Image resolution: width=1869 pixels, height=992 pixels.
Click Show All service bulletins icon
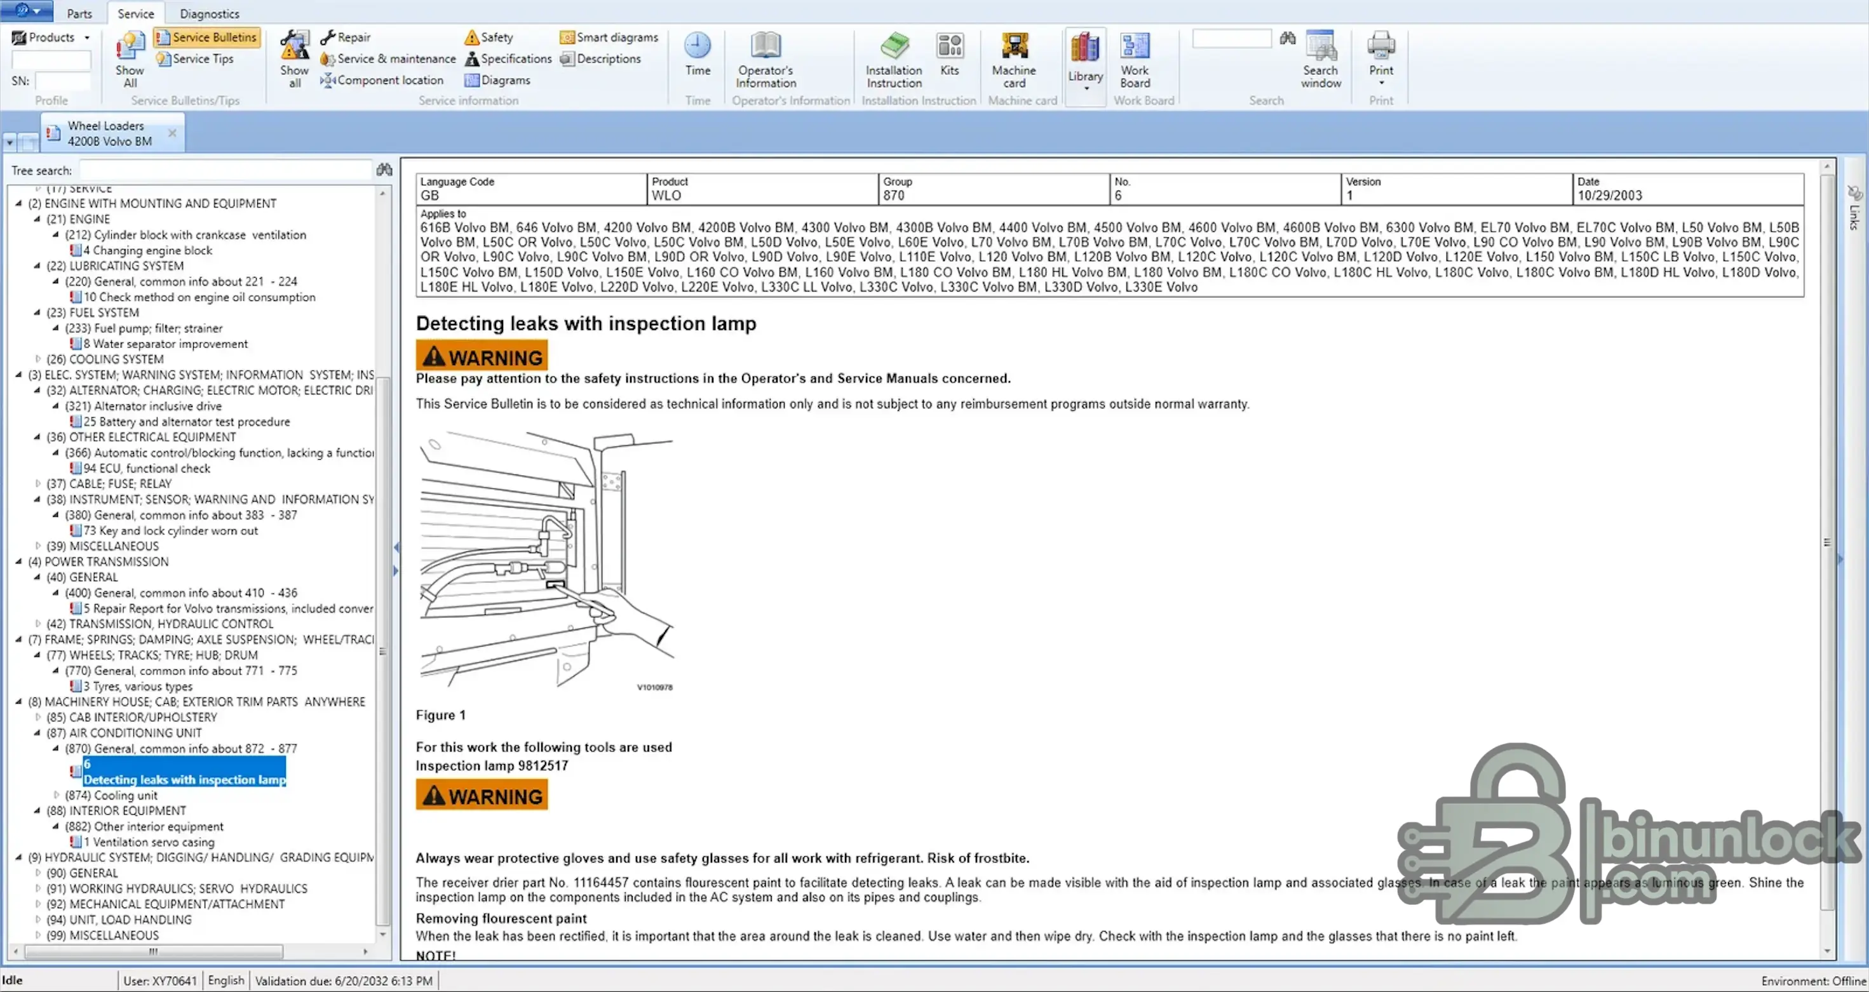(x=130, y=60)
